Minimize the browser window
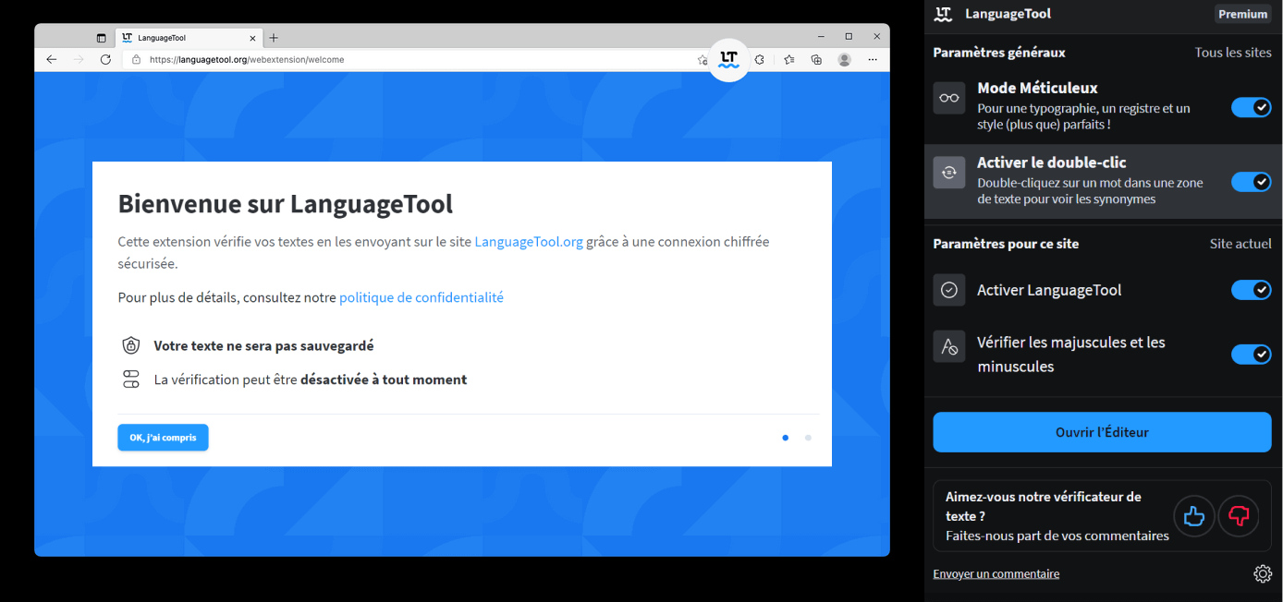 click(821, 37)
